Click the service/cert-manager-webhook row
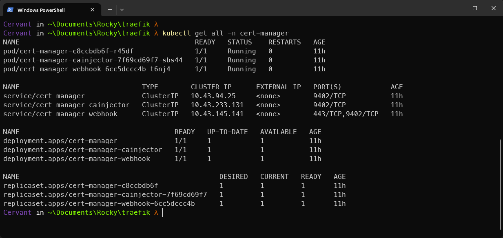This screenshot has height=238, width=503. (x=60, y=114)
